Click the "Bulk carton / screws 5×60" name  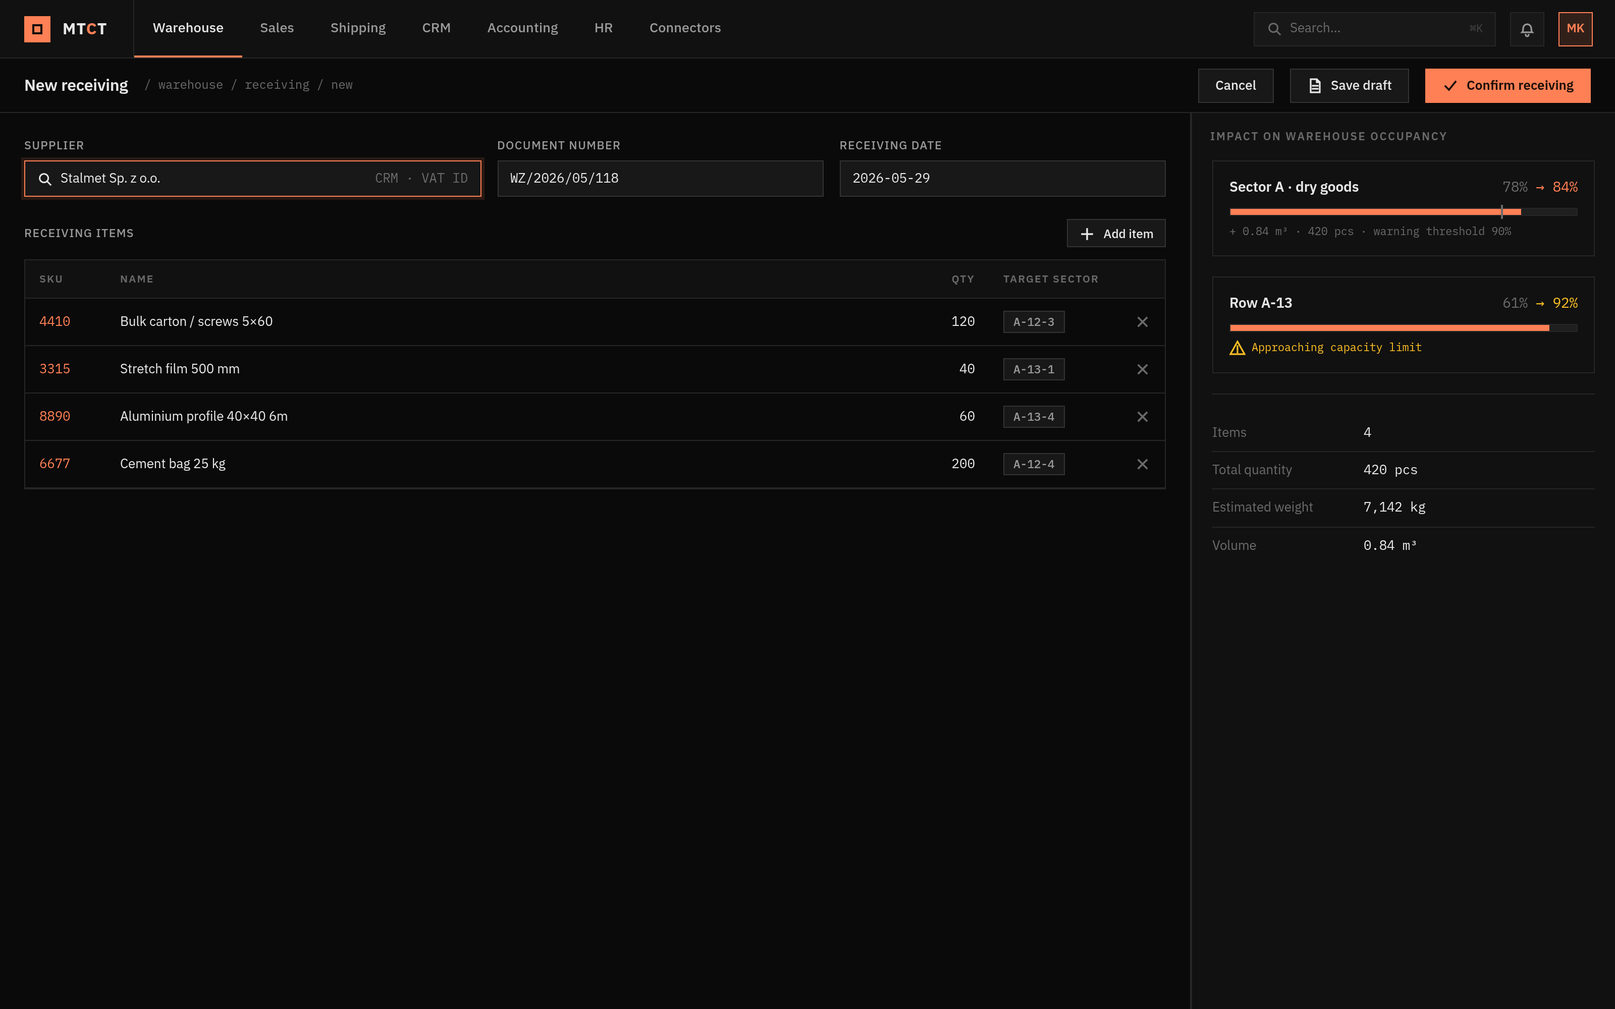click(196, 322)
